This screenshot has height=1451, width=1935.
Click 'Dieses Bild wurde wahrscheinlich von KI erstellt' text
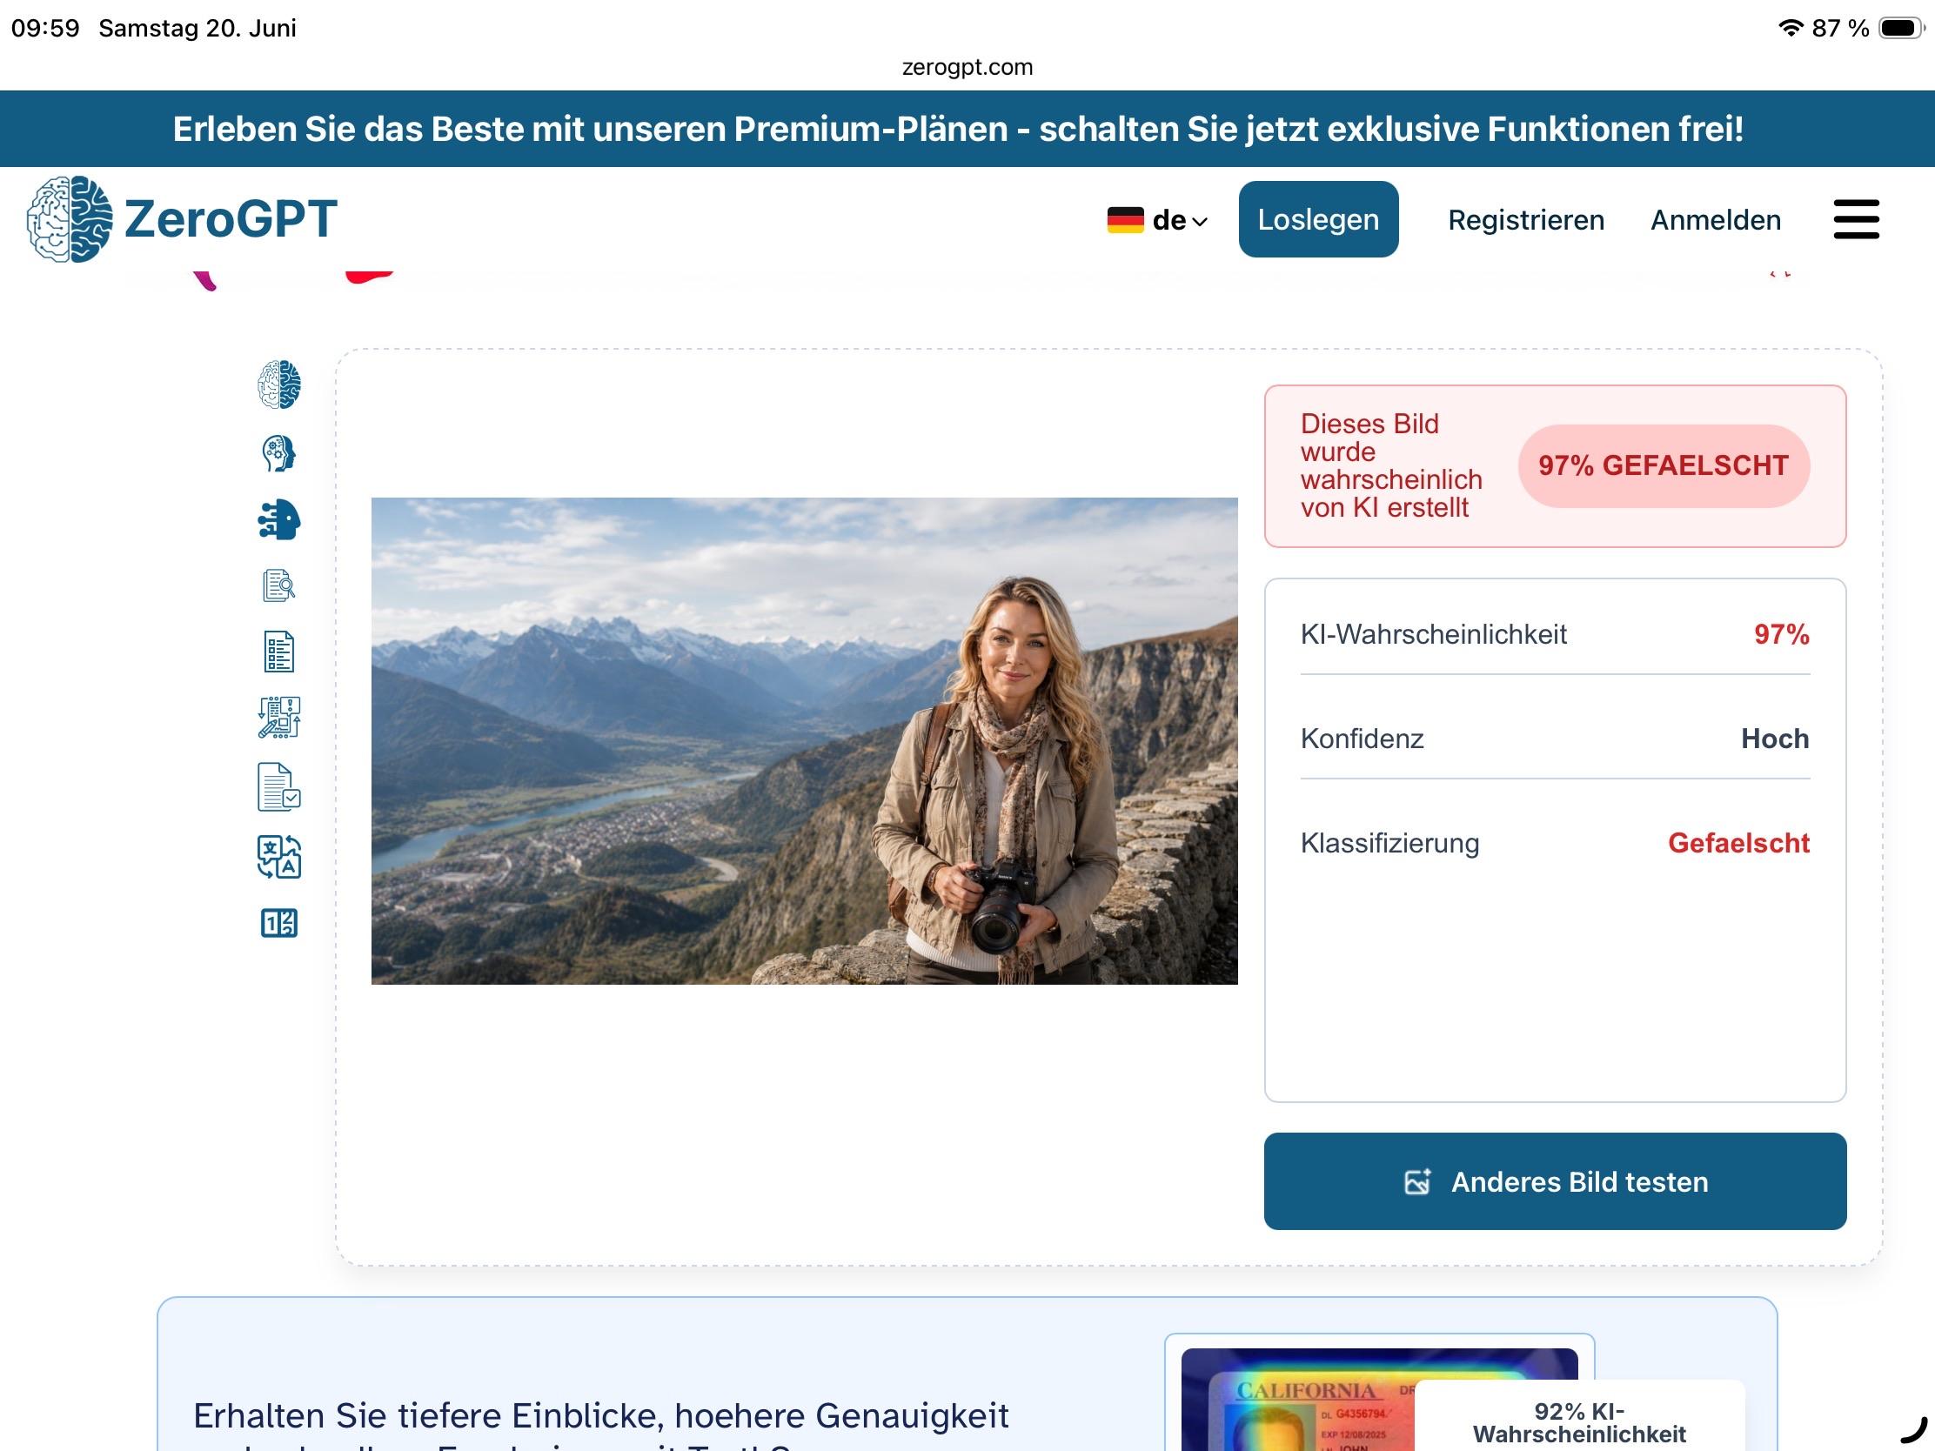click(x=1391, y=465)
